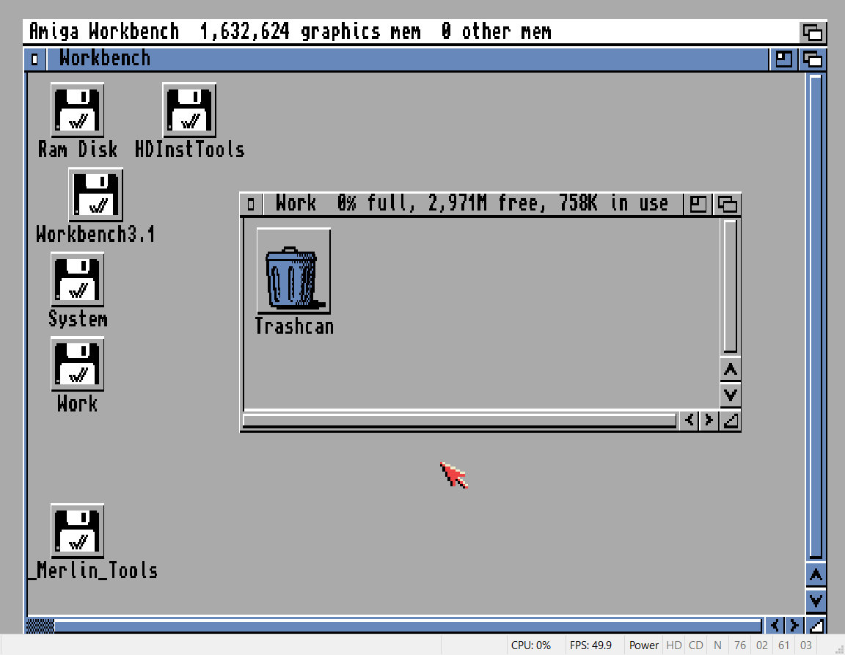Click the Work window resize gadget
The image size is (845, 655).
tap(731, 420)
